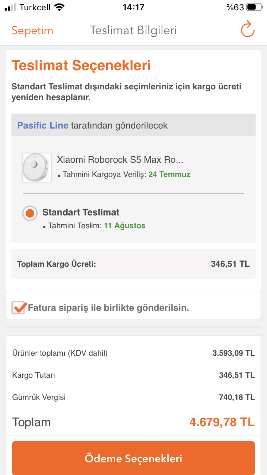Tap the Xiaomi Roborock S5 Max product name
This screenshot has width=267, height=475.
(x=120, y=160)
